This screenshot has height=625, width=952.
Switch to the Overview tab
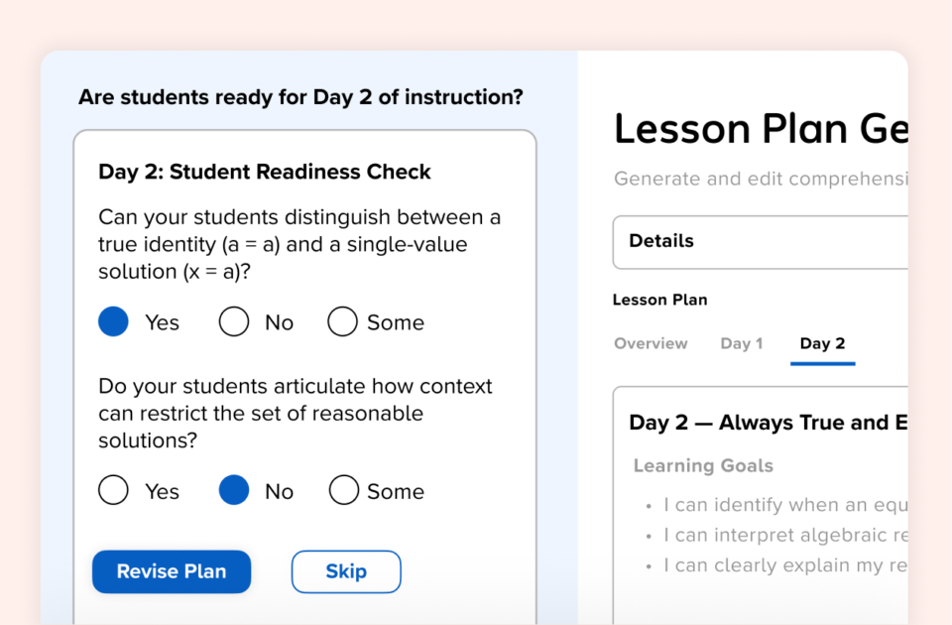(651, 343)
